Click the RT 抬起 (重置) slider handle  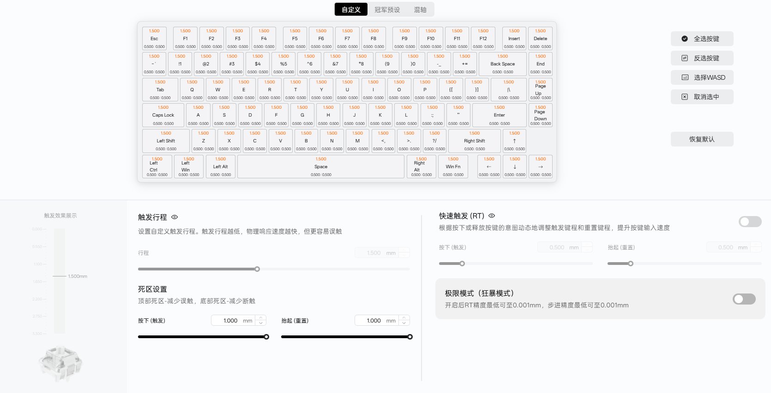tap(631, 264)
